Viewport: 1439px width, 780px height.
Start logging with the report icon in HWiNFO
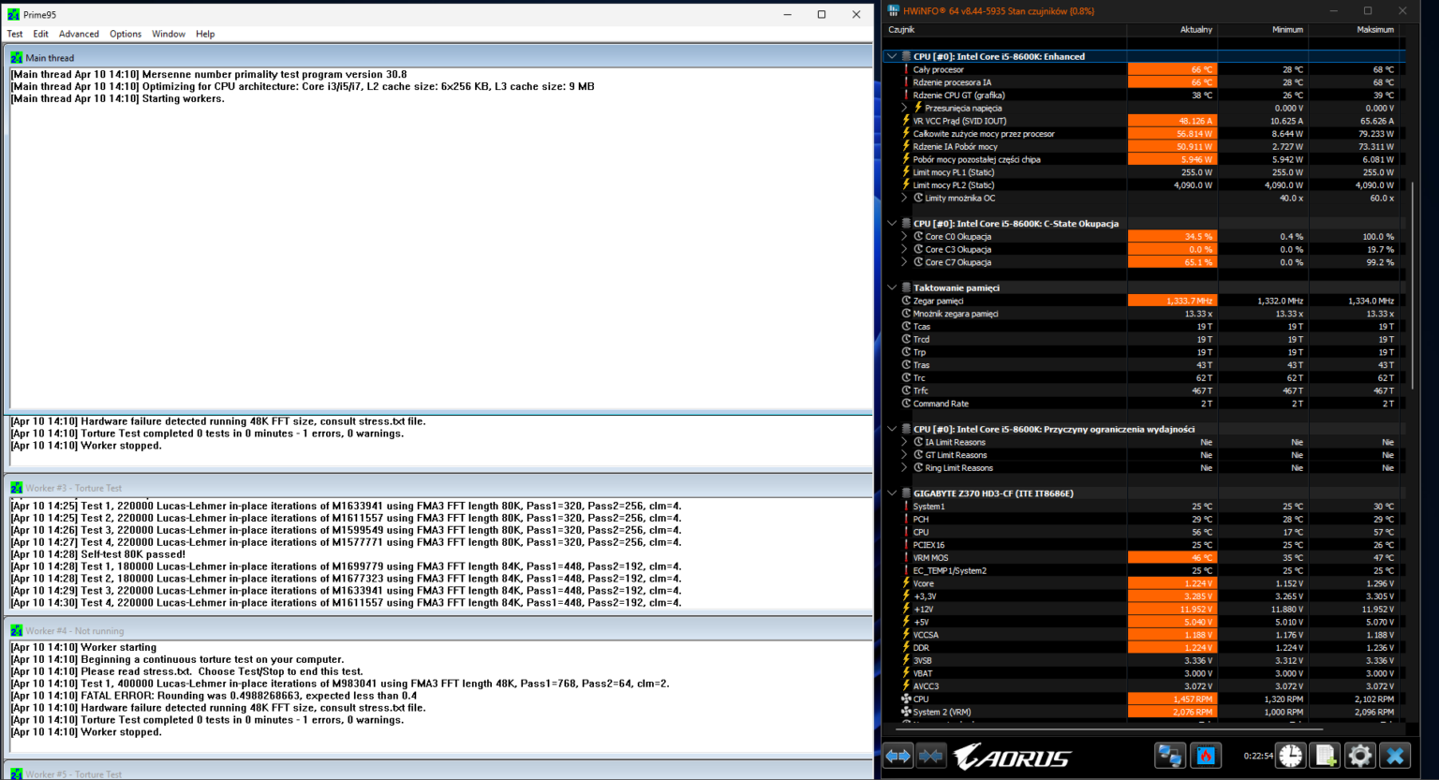tap(1325, 756)
